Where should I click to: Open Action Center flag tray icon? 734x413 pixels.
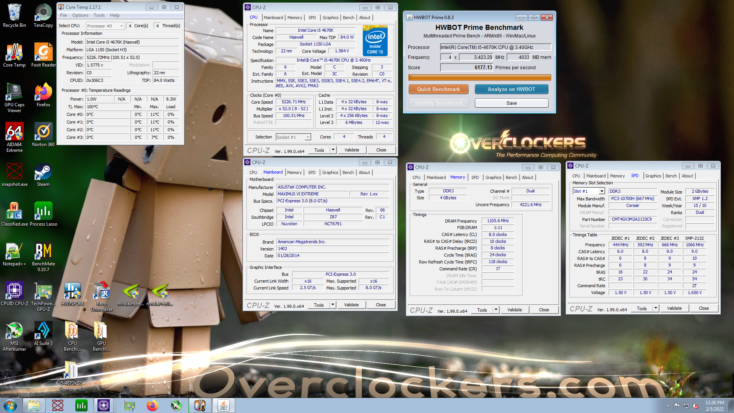click(x=677, y=406)
